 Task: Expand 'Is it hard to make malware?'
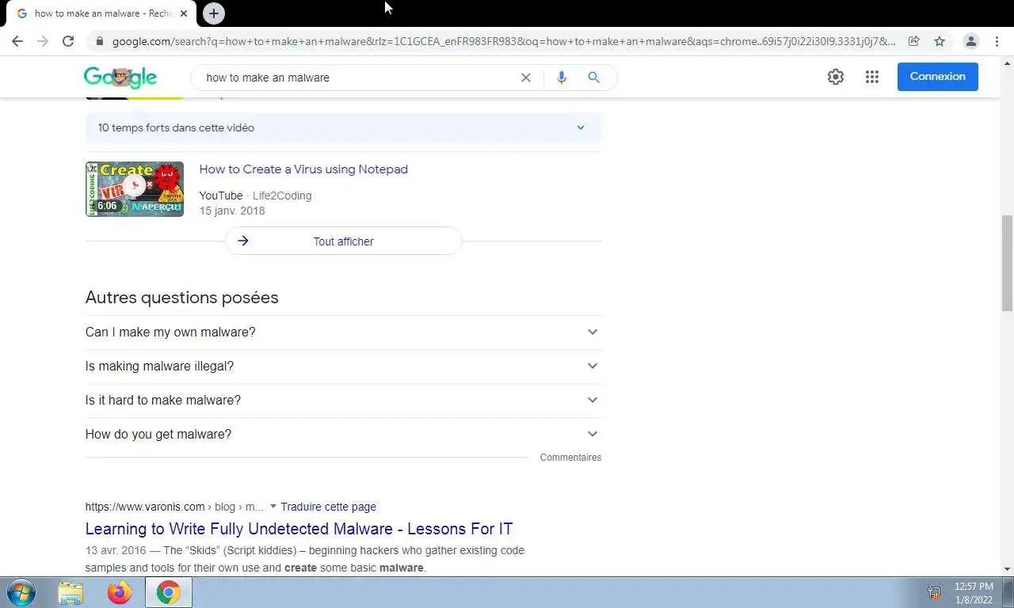pos(344,401)
